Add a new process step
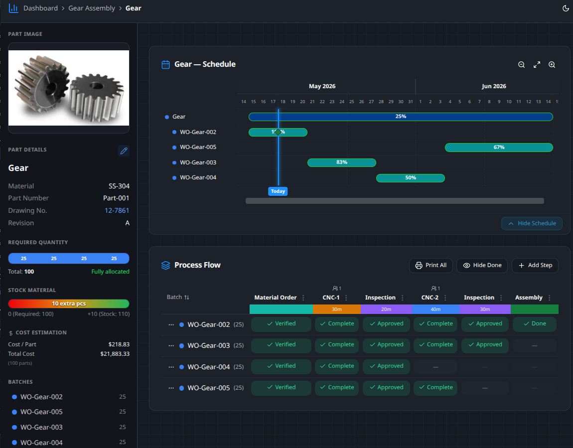This screenshot has height=448, width=573. [x=535, y=265]
